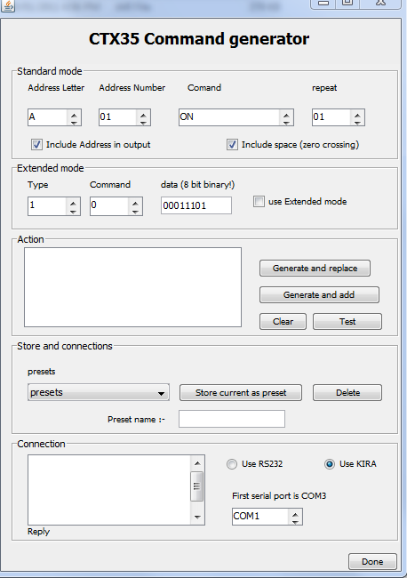Increase the repeat spinner value
Viewport: 407px width, 578px height.
coord(357,114)
